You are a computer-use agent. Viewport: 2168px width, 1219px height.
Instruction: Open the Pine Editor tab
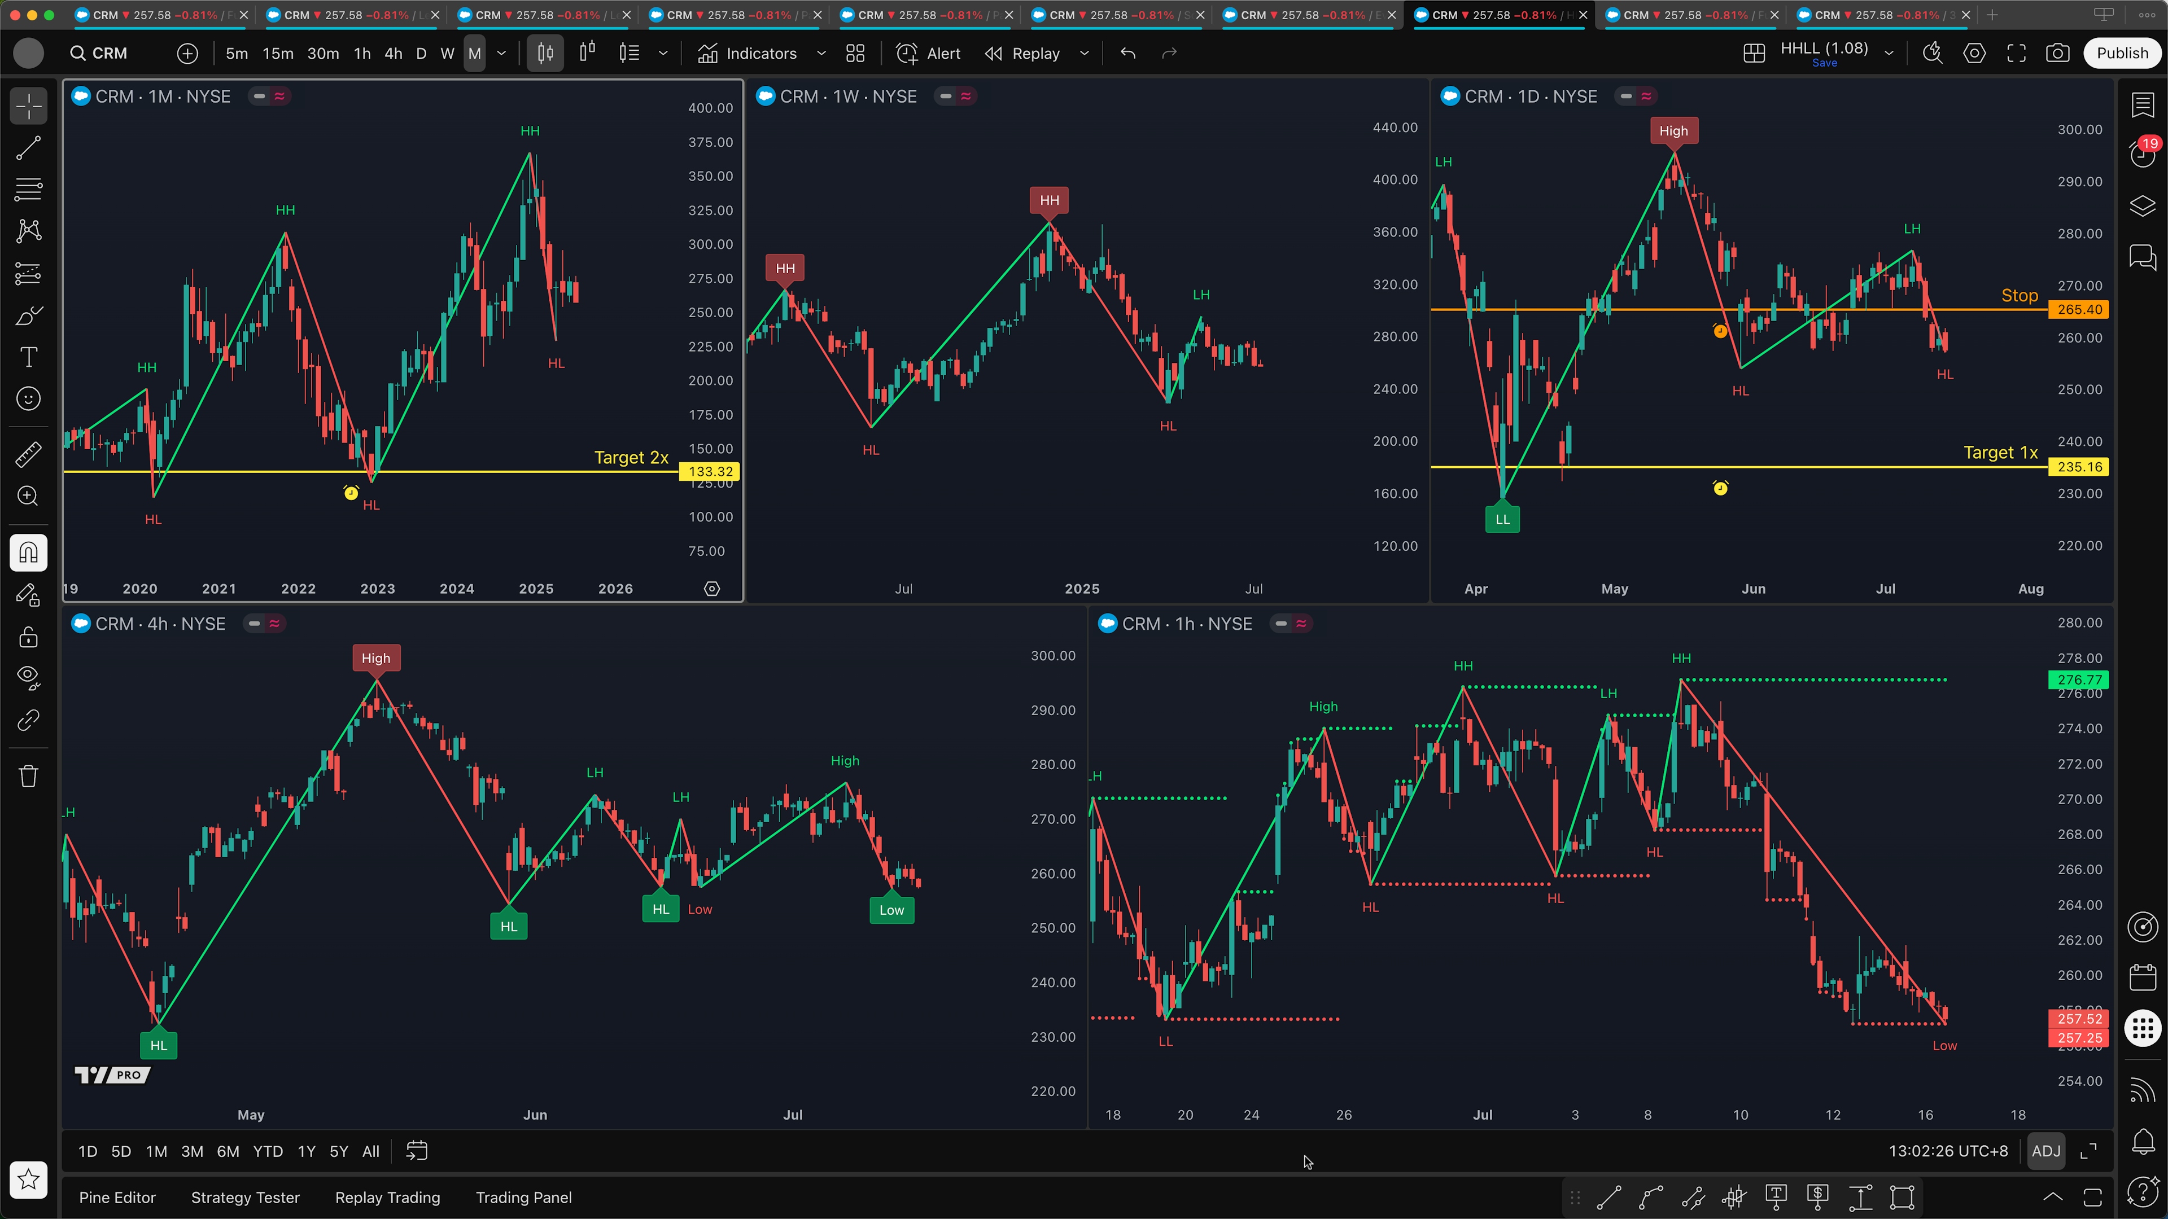point(117,1197)
